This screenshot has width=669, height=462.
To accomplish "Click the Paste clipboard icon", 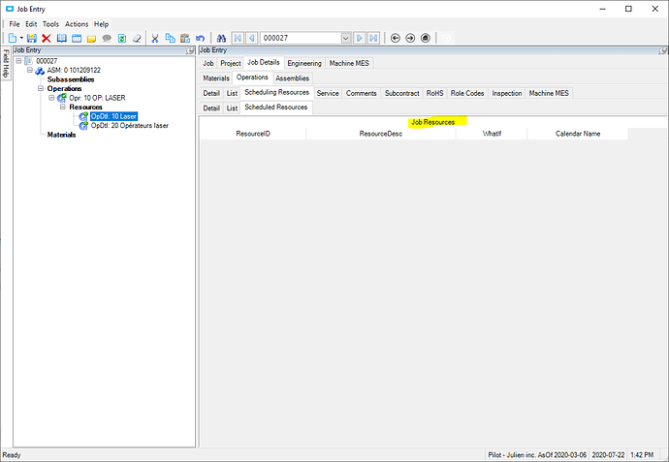I will click(x=185, y=38).
